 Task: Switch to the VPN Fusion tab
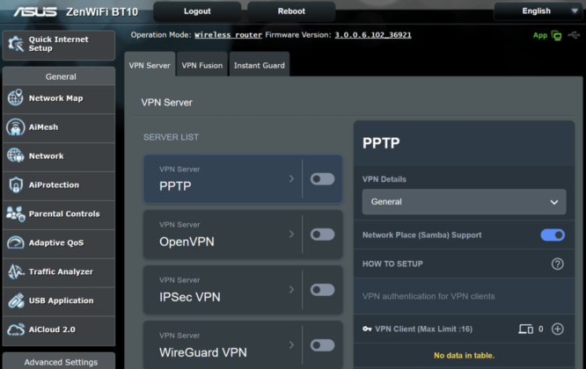pyautogui.click(x=202, y=64)
